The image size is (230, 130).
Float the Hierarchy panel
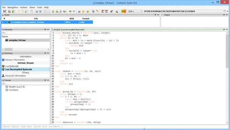[x=45, y=29]
